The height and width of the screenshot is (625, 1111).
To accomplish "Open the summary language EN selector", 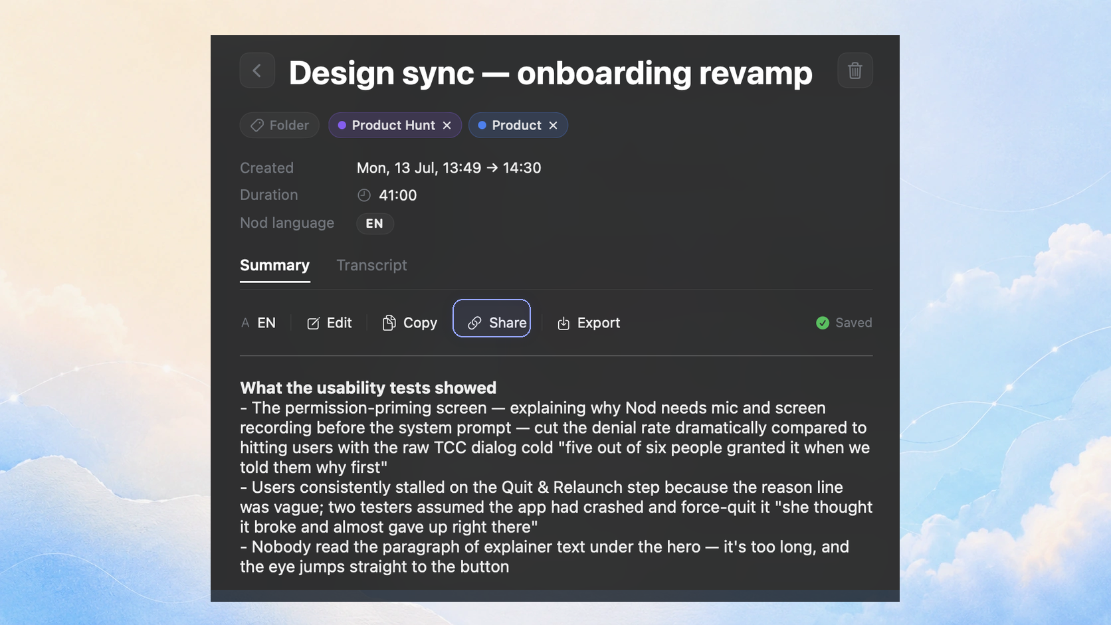I will tap(258, 323).
